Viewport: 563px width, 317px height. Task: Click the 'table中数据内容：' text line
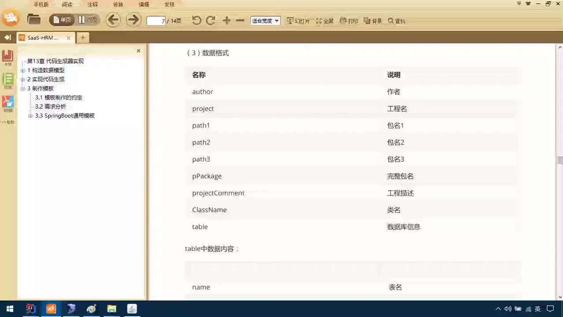[212, 249]
